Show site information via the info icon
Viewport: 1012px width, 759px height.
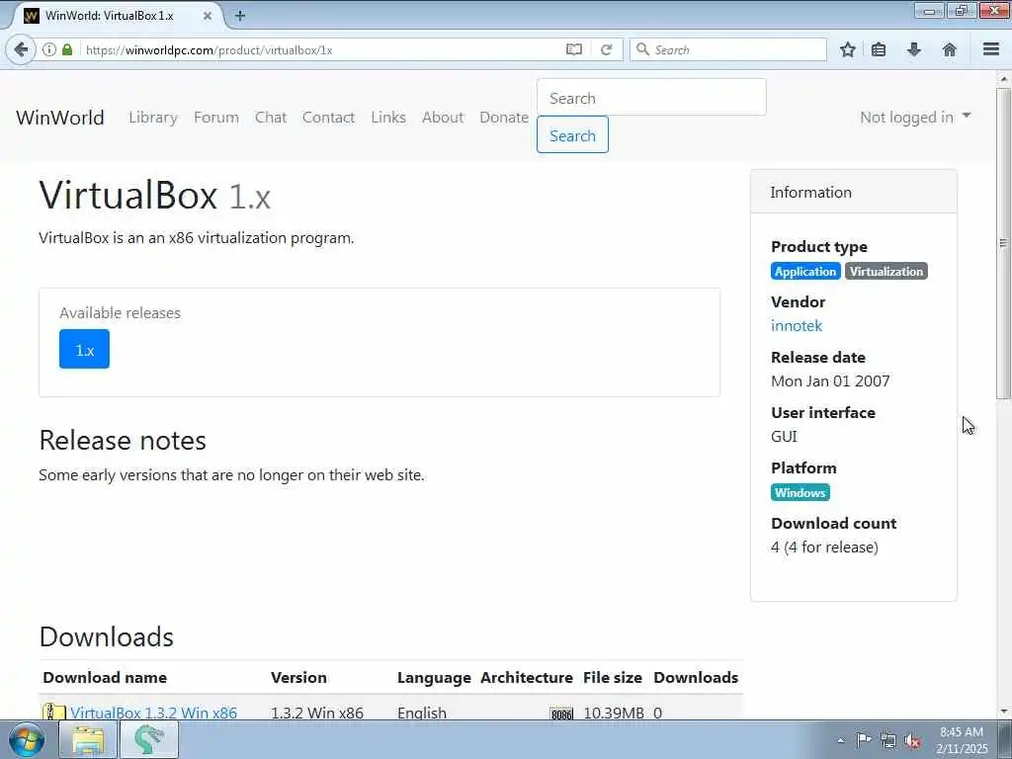point(49,49)
